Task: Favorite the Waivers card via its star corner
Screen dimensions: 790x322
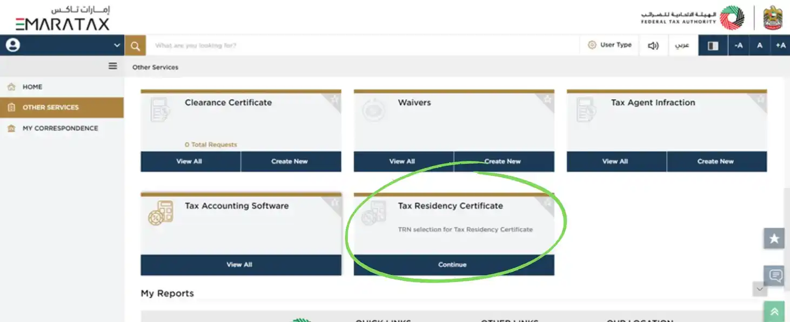Action: tap(547, 99)
